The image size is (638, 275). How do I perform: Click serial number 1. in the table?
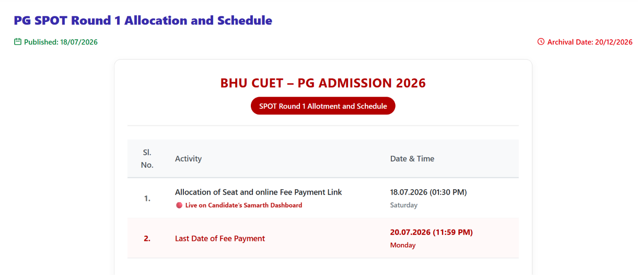tap(147, 199)
